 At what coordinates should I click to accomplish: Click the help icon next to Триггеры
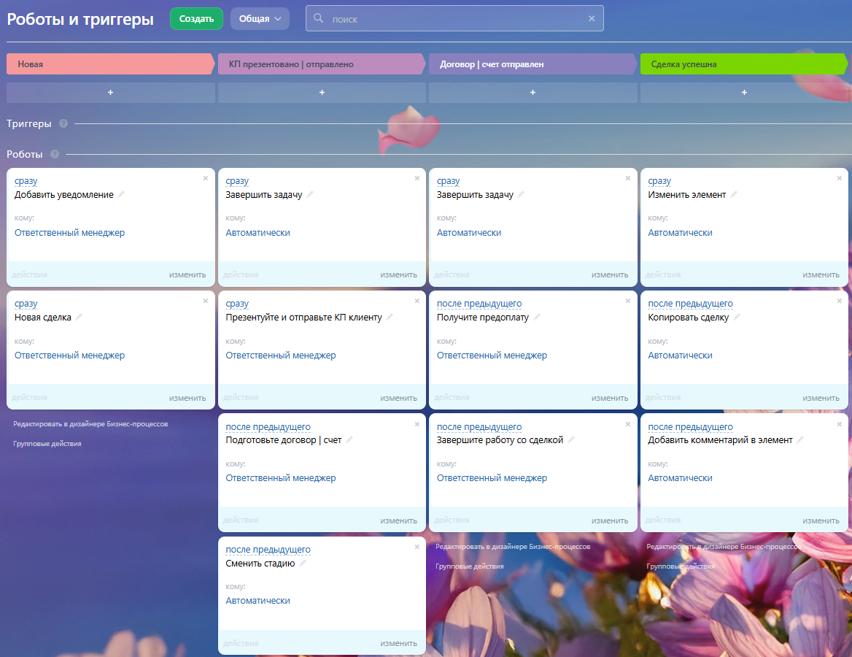(63, 123)
